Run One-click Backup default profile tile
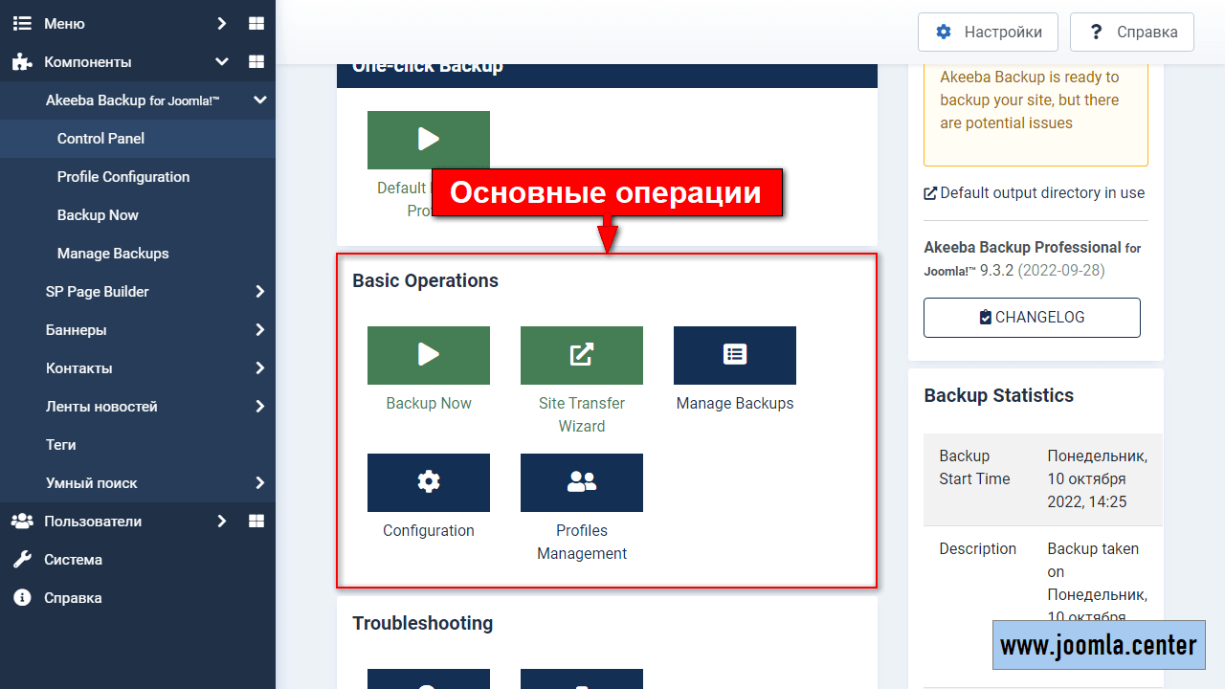Viewport: 1225px width, 689px height. [428, 140]
